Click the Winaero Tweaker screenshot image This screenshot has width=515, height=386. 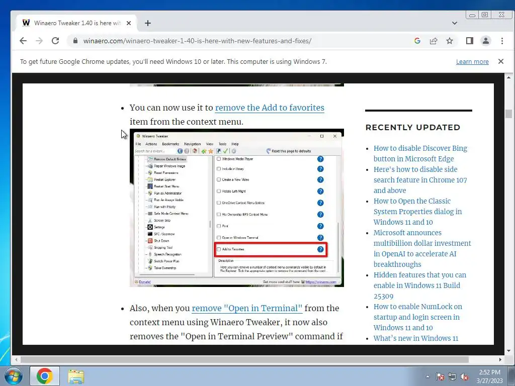point(237,208)
